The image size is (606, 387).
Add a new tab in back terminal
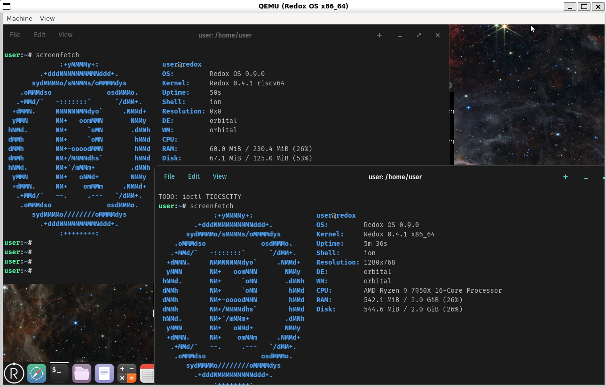(x=379, y=35)
